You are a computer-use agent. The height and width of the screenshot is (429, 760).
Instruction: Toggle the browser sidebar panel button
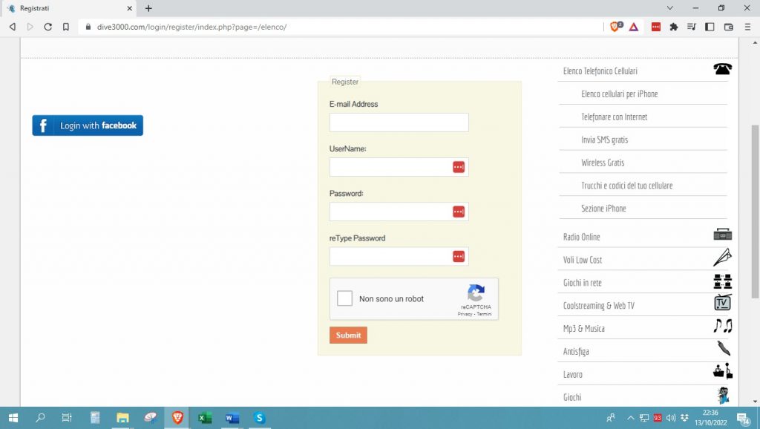(710, 27)
